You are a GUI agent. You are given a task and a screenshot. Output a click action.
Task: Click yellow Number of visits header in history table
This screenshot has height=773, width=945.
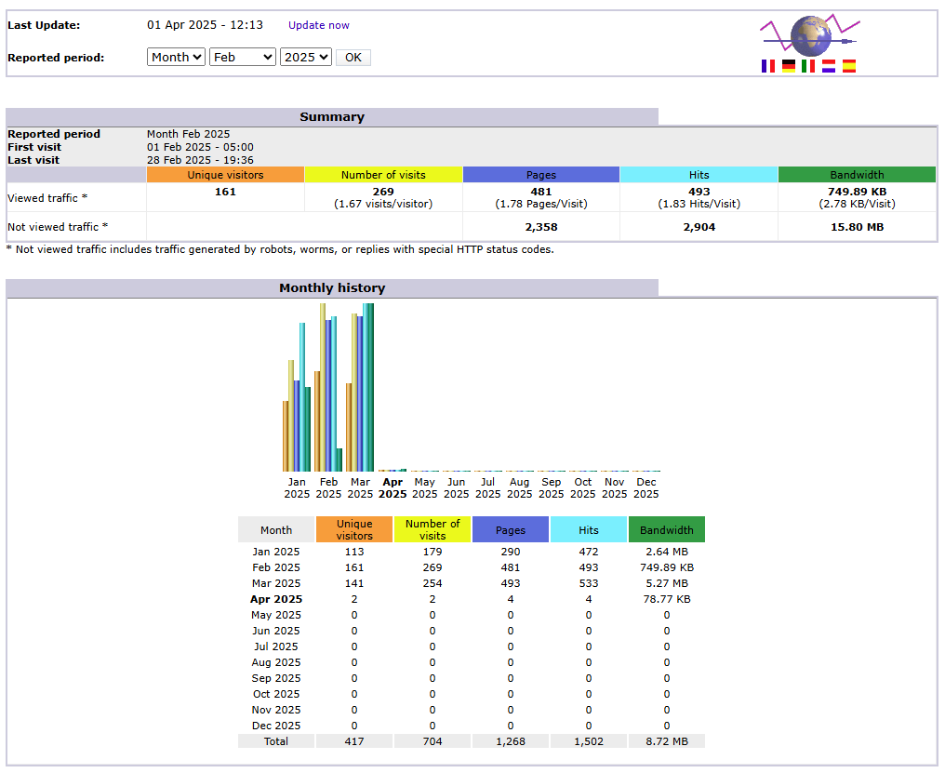click(433, 529)
